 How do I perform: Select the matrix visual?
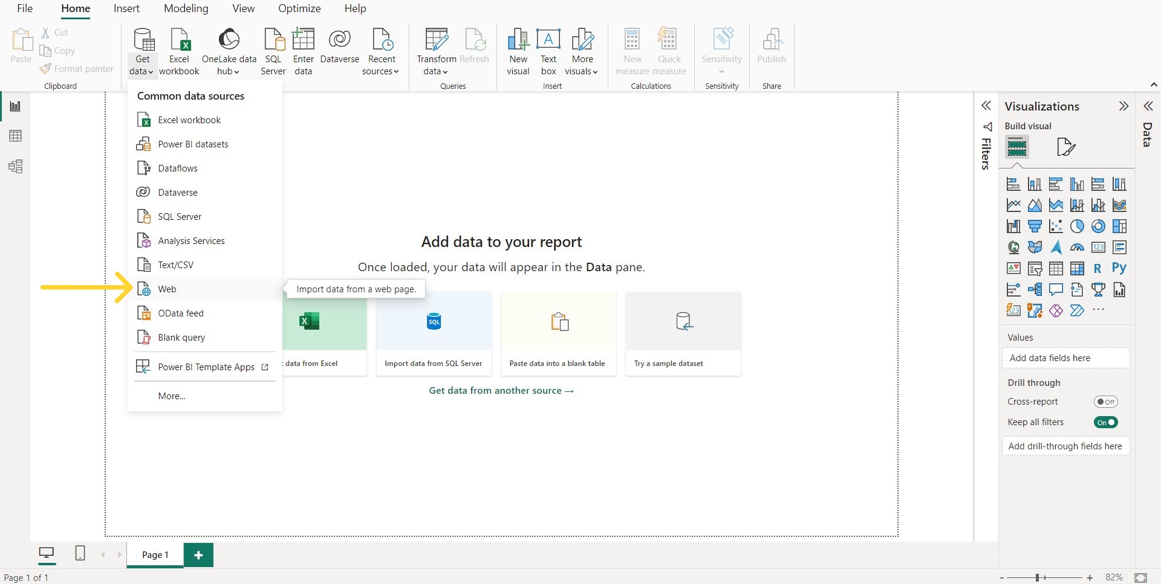coord(1077,268)
